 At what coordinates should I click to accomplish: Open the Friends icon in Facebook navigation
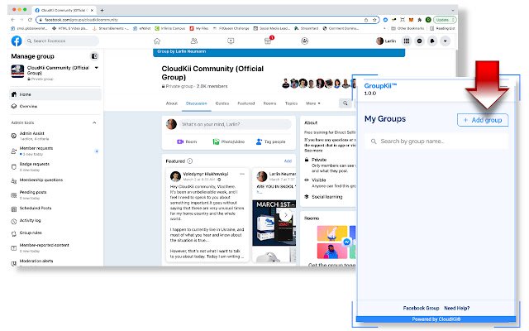click(x=194, y=41)
